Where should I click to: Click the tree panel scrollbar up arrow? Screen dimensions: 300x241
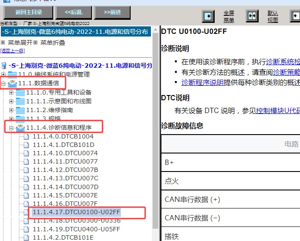pyautogui.click(x=155, y=29)
